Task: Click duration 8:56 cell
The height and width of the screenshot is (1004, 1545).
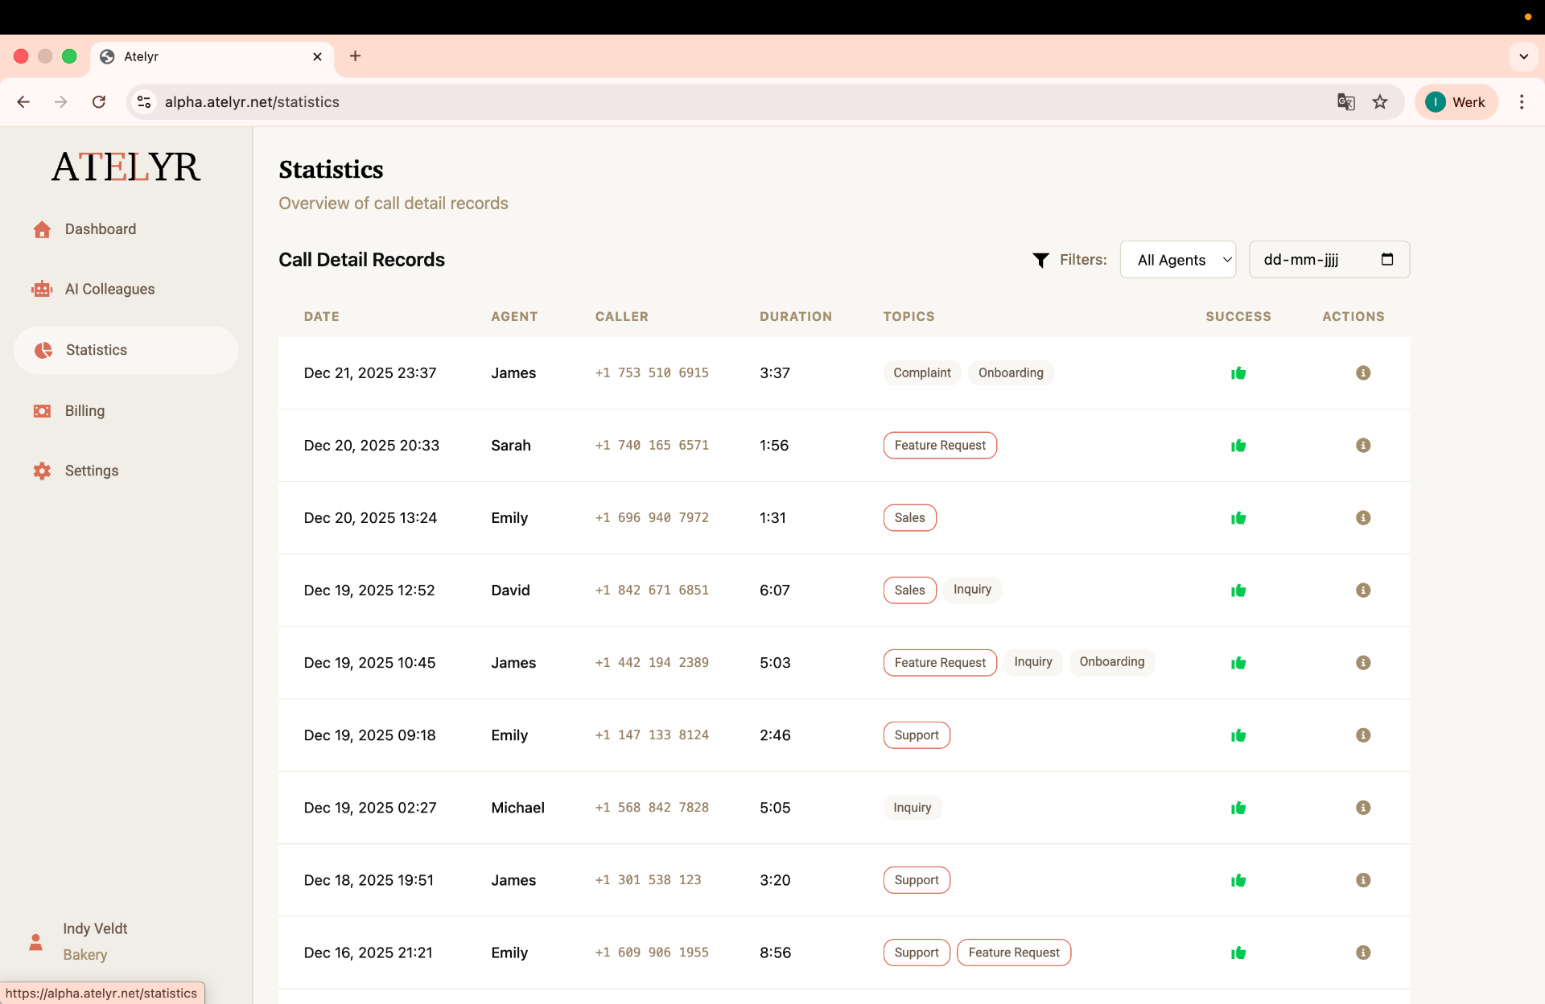Action: (776, 953)
